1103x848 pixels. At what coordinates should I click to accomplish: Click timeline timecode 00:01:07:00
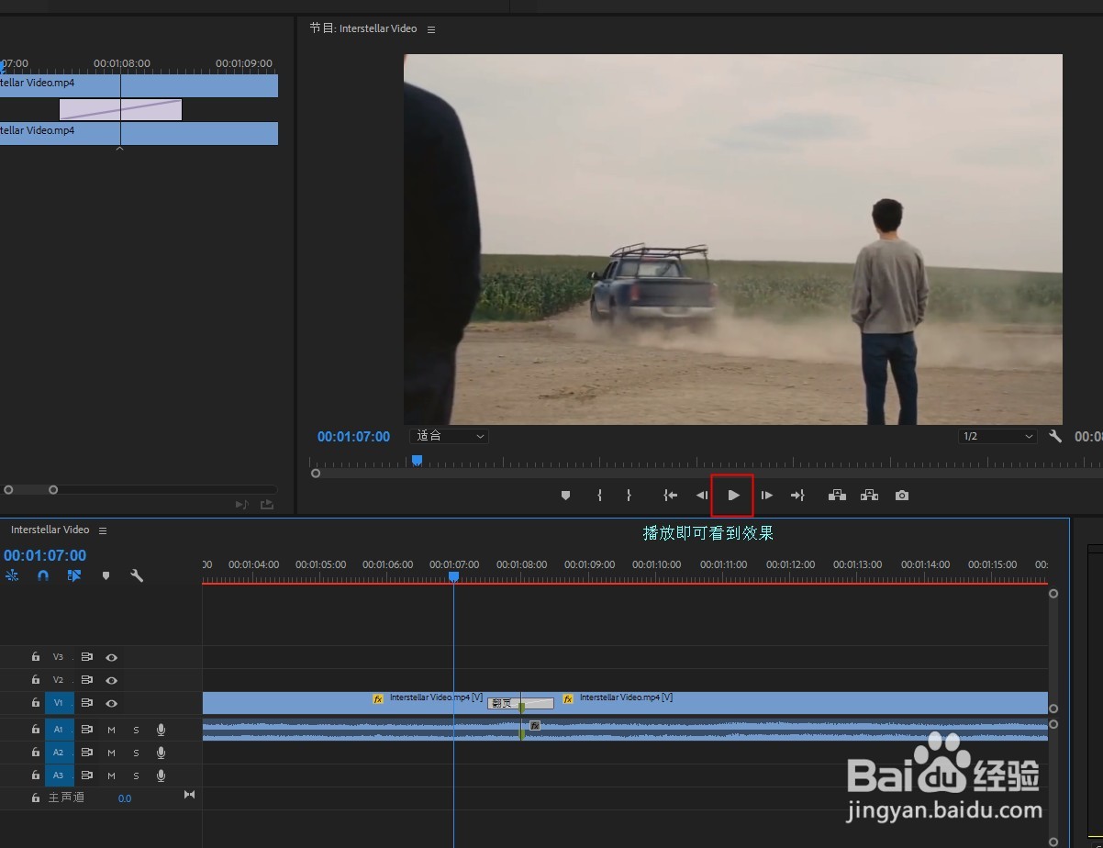tap(45, 555)
